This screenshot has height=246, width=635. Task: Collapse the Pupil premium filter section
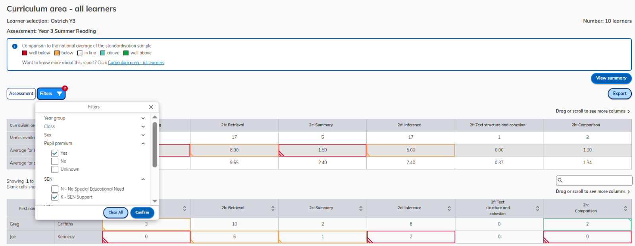tap(143, 144)
